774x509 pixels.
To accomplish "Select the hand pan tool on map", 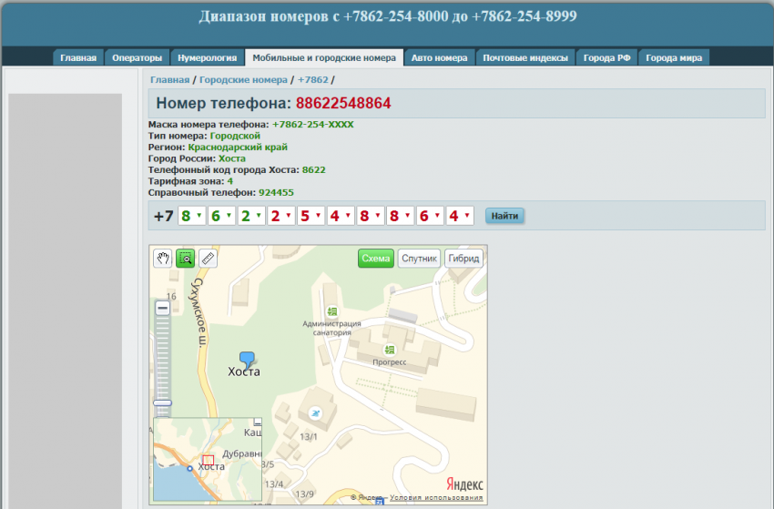I will pos(162,259).
